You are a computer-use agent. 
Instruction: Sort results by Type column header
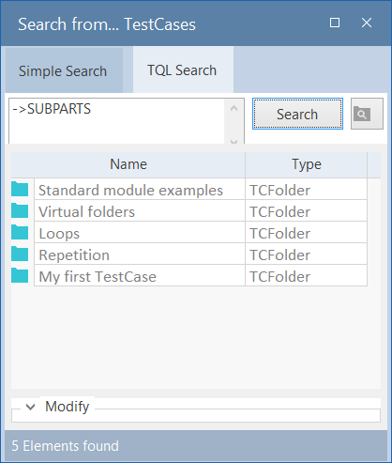click(x=307, y=164)
